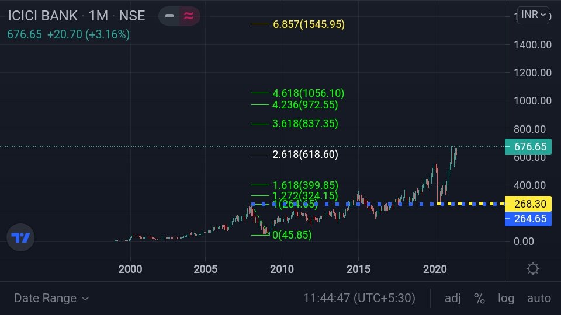Open the Date Range dropdown
This screenshot has height=315, width=561.
tap(51, 298)
